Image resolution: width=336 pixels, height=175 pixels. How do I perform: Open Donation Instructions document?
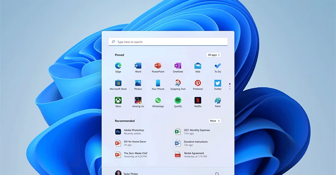(191, 143)
